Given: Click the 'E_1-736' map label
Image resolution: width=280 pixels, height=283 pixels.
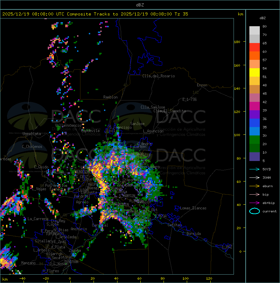Looking at the screenshot, I should click(189, 99).
